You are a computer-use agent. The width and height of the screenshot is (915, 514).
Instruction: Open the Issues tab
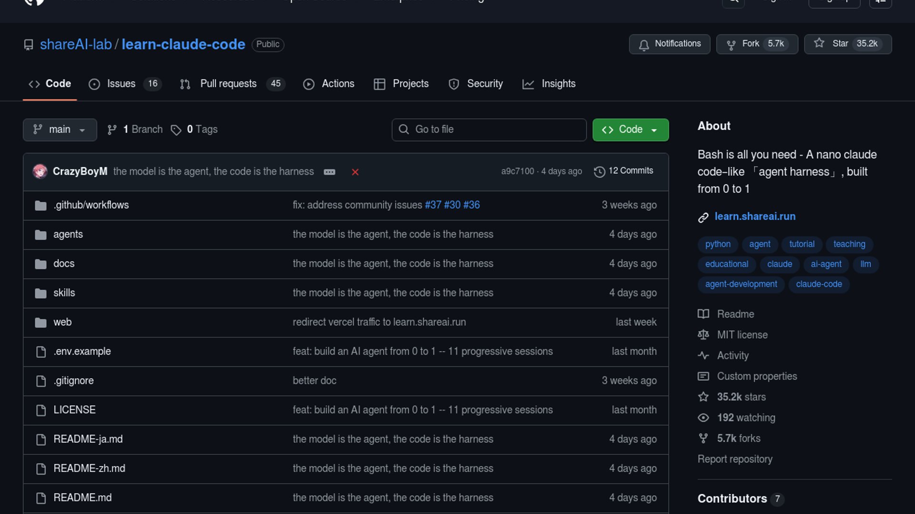tap(121, 84)
